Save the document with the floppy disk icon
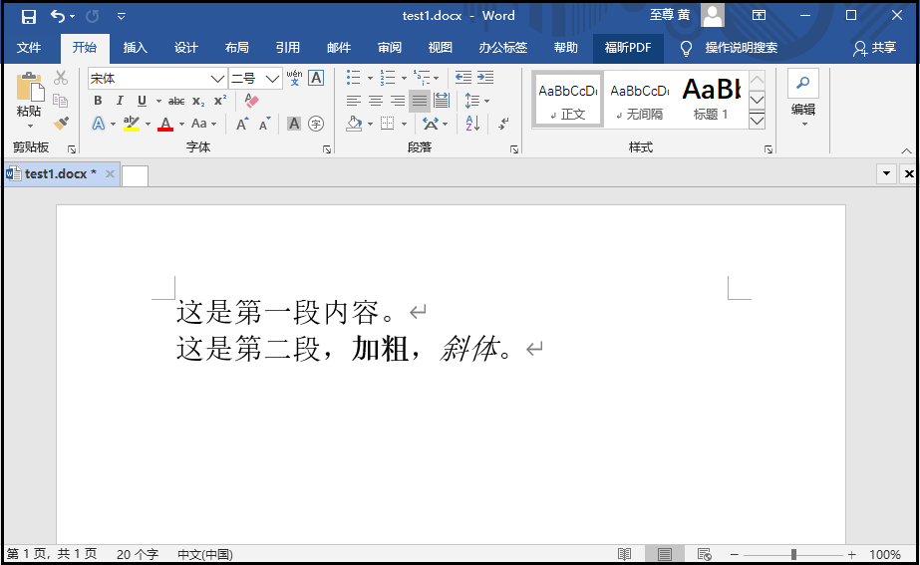Viewport: 920px width, 565px height. (x=28, y=16)
